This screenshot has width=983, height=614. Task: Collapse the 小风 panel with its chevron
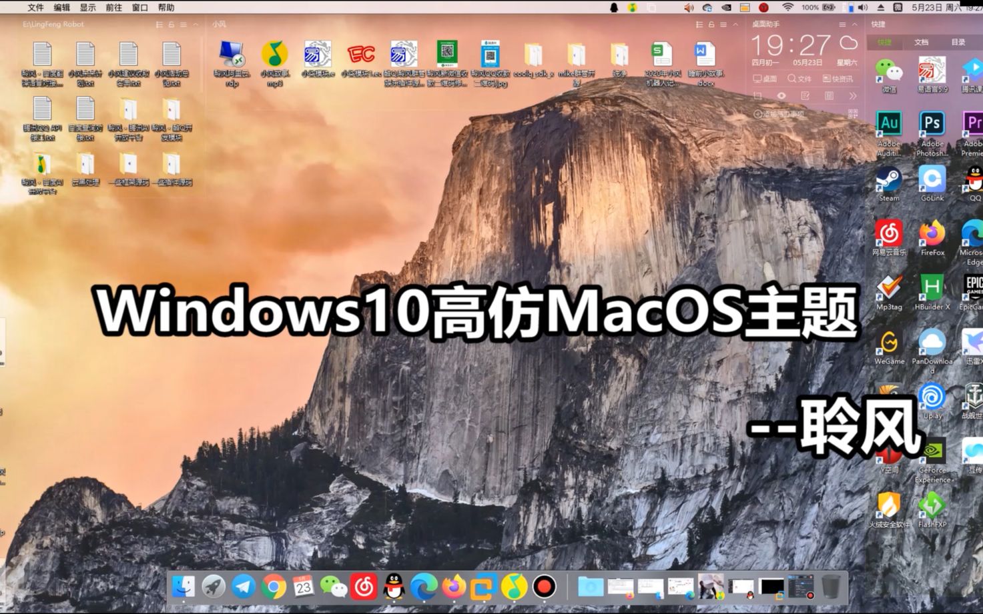[x=735, y=25]
